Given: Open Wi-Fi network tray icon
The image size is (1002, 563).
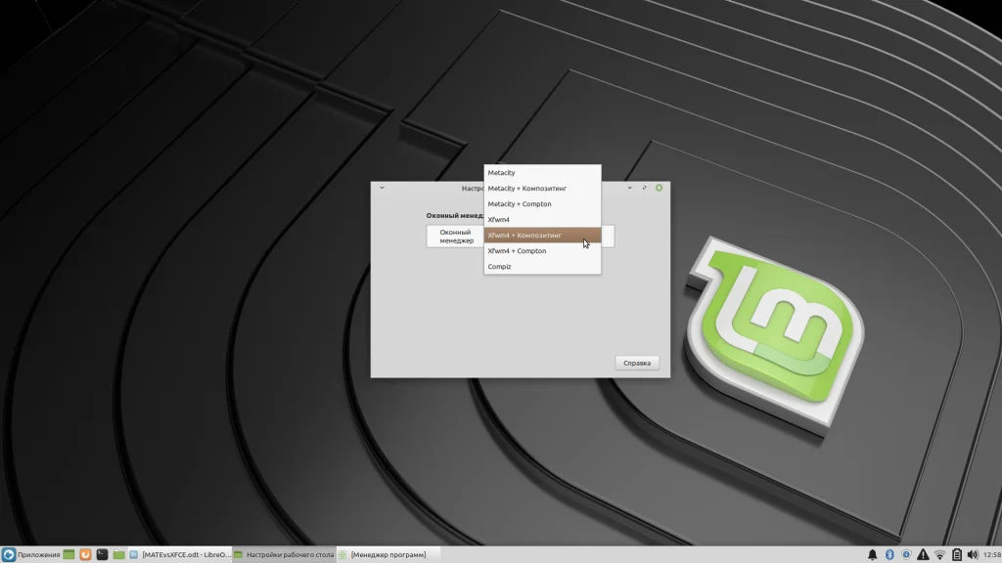Looking at the screenshot, I should (940, 555).
